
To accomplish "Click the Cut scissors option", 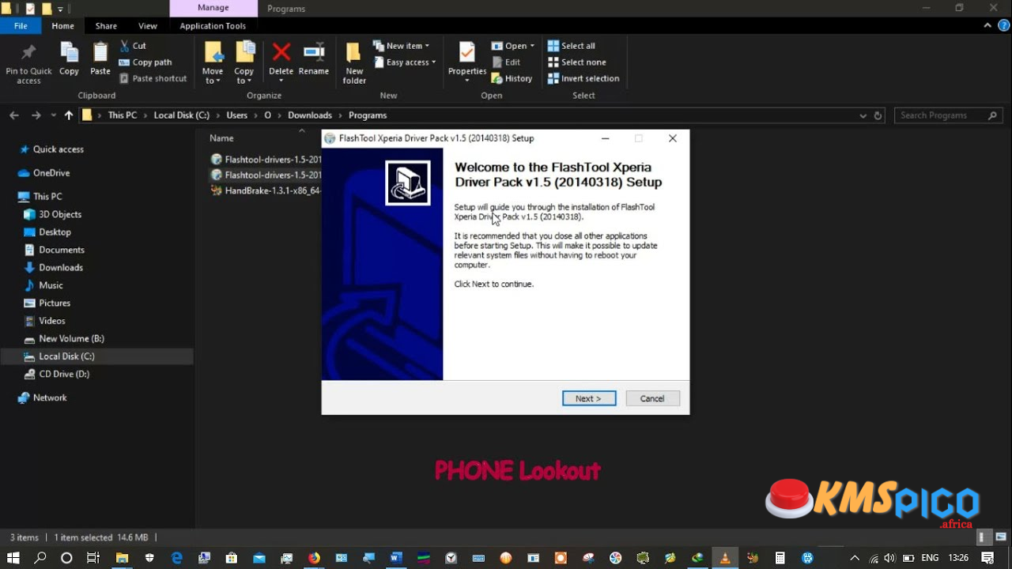I will [x=133, y=46].
